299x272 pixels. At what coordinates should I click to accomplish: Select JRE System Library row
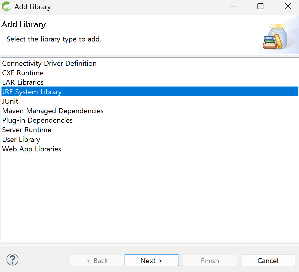tap(150, 92)
